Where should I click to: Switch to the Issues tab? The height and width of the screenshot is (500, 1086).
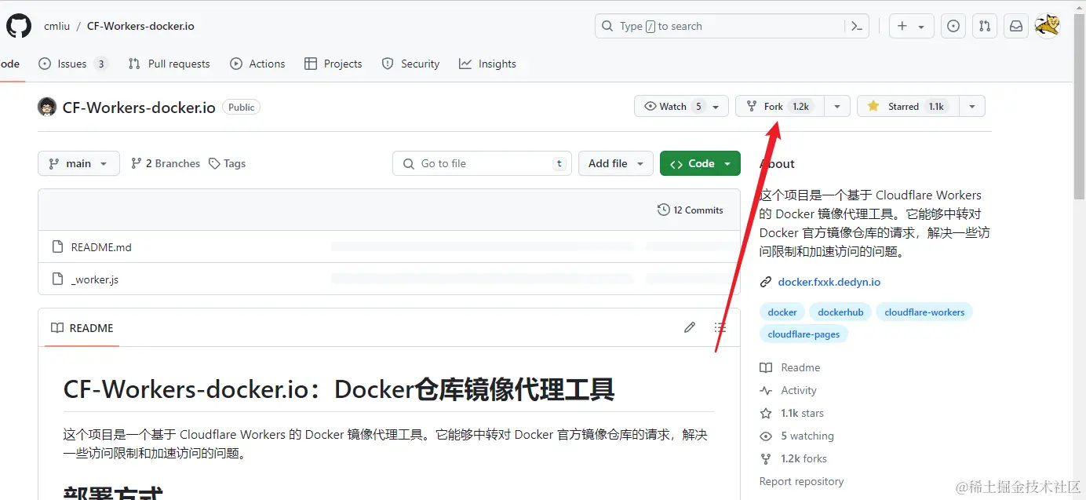[73, 64]
